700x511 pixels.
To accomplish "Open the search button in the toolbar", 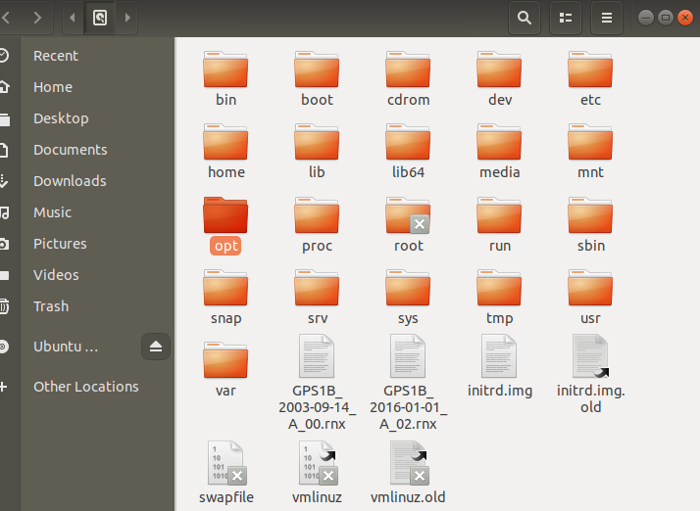I will point(525,18).
